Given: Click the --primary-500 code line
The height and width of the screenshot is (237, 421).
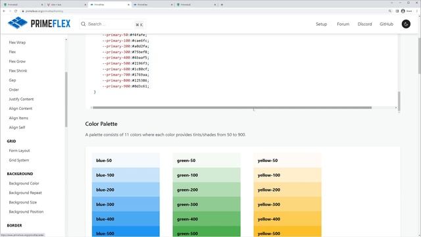Looking at the screenshot, I should [126, 63].
